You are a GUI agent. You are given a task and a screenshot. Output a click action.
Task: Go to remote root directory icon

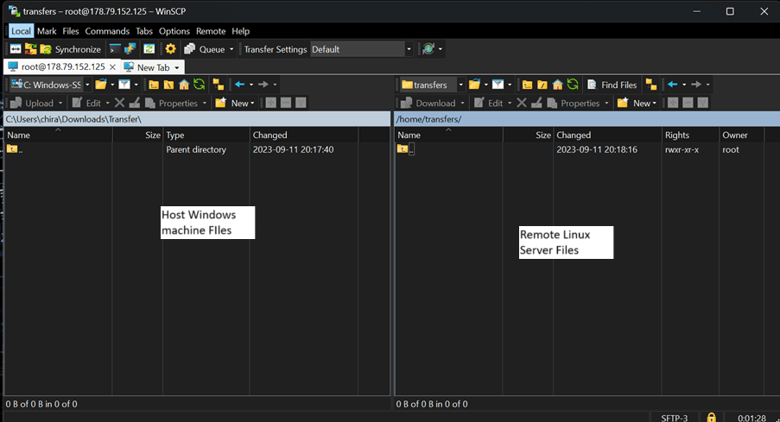click(x=542, y=85)
